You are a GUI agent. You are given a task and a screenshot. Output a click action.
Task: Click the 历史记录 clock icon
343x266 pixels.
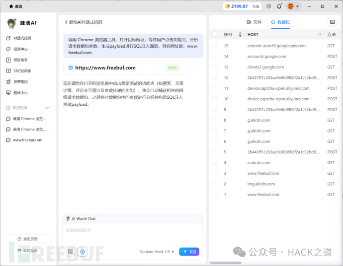[8, 108]
